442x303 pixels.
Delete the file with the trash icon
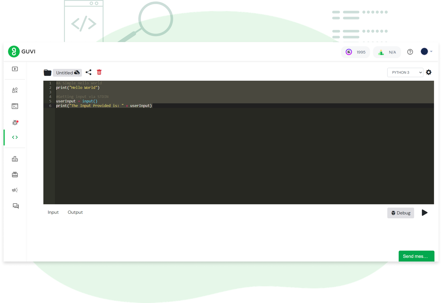99,72
